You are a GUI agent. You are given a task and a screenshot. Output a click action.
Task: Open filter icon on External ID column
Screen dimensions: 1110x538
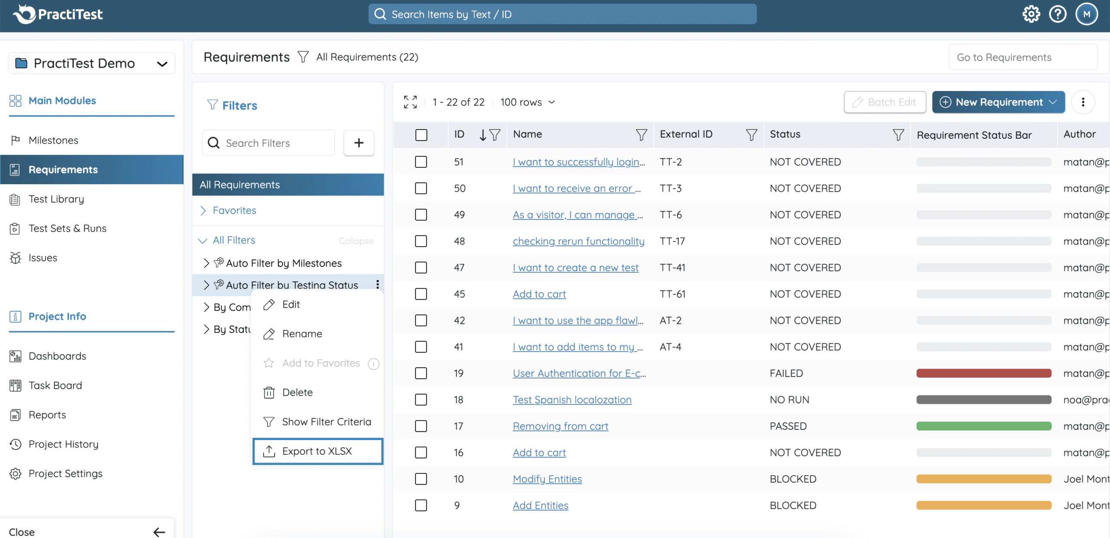751,134
